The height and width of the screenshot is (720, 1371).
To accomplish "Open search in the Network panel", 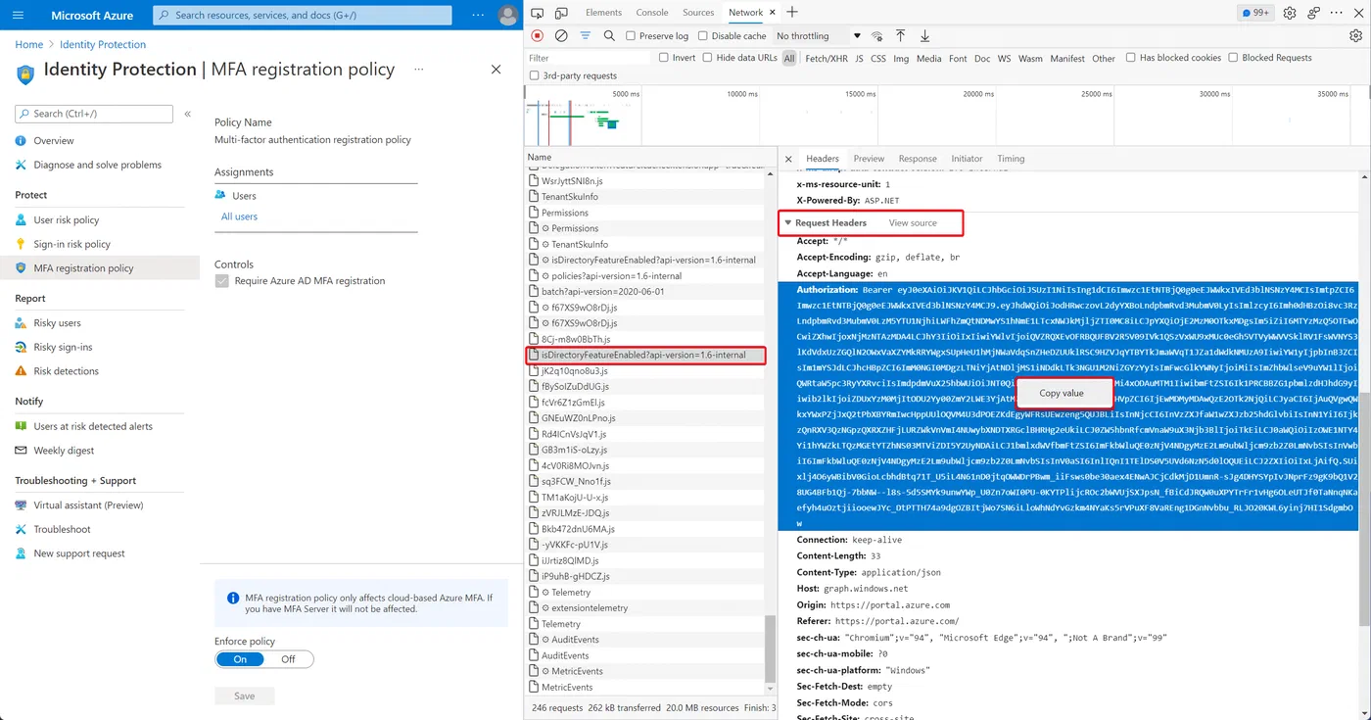I will coord(609,36).
